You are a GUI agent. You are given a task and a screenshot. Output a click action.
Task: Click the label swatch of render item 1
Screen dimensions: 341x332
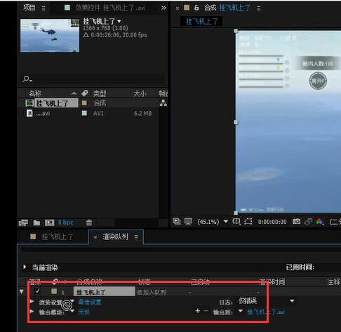pos(54,291)
